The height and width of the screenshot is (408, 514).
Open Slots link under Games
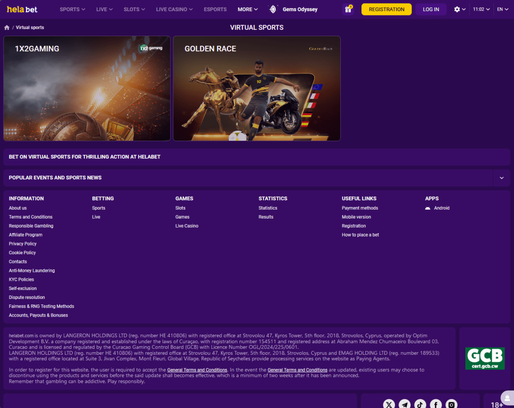coord(180,208)
